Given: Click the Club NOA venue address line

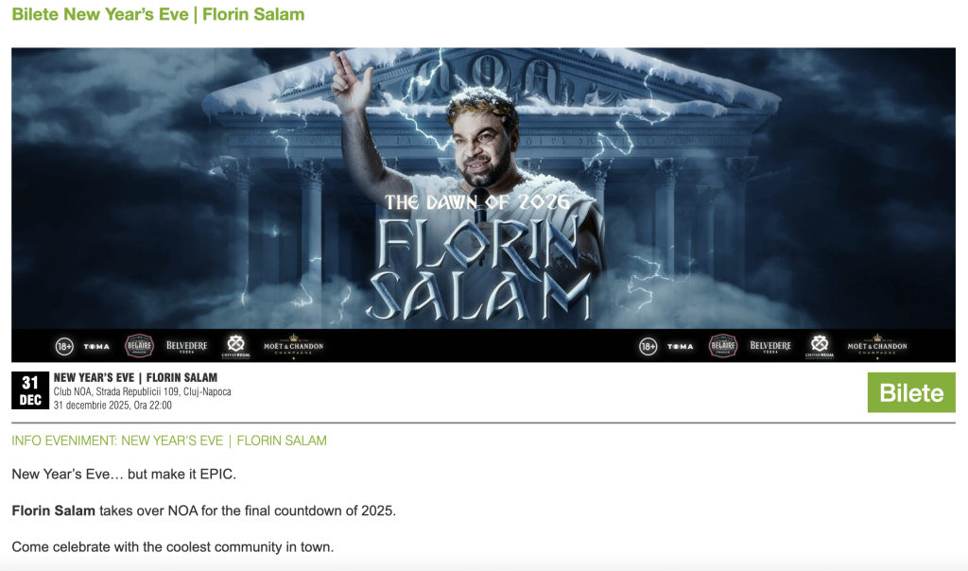Looking at the screenshot, I should (142, 391).
